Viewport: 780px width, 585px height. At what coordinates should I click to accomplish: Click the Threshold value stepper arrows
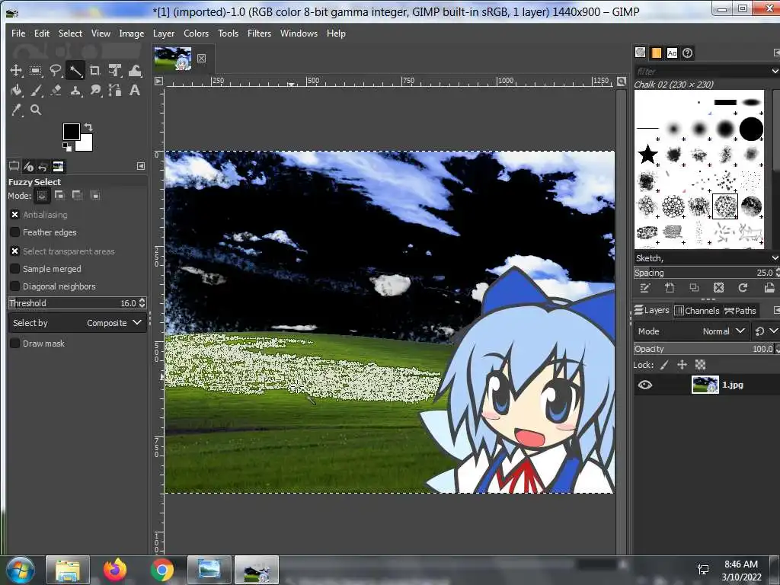(142, 303)
